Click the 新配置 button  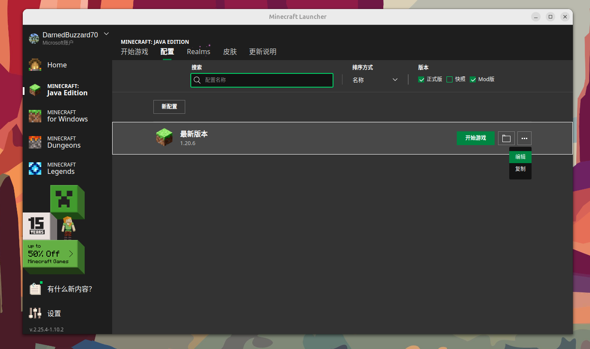click(169, 107)
